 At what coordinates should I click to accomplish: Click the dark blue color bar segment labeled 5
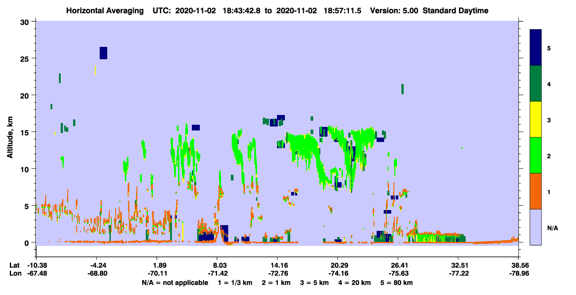pyautogui.click(x=536, y=47)
